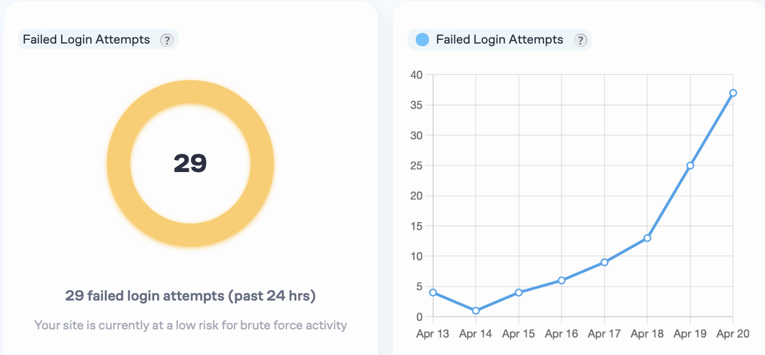Click the Apr 20 data point

pos(733,93)
